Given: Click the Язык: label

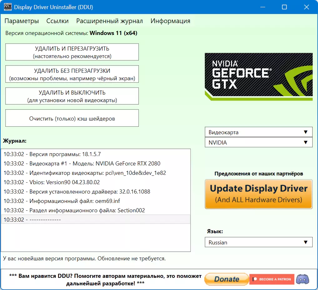Looking at the screenshot, I should (x=215, y=231).
